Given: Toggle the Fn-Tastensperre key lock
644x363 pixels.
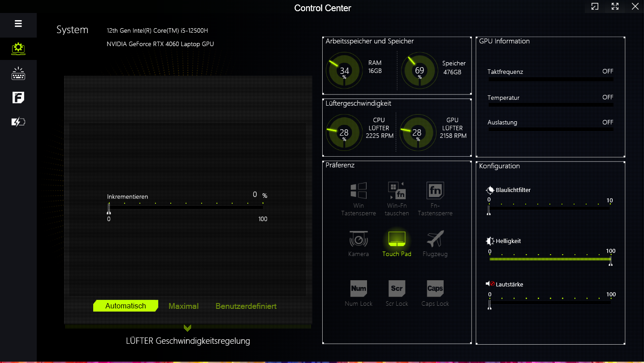Looking at the screenshot, I should pos(435,191).
